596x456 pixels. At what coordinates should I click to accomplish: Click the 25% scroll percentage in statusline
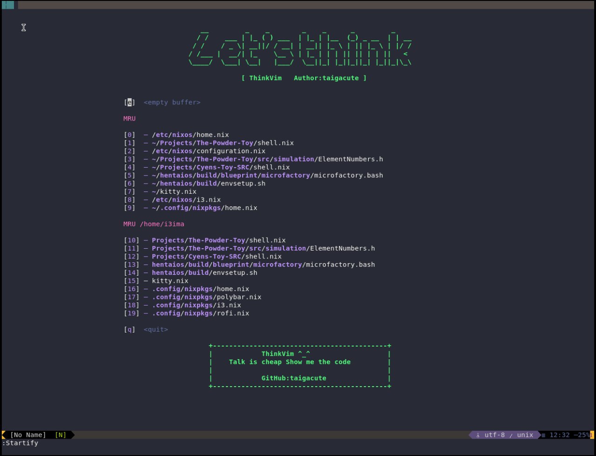point(584,435)
